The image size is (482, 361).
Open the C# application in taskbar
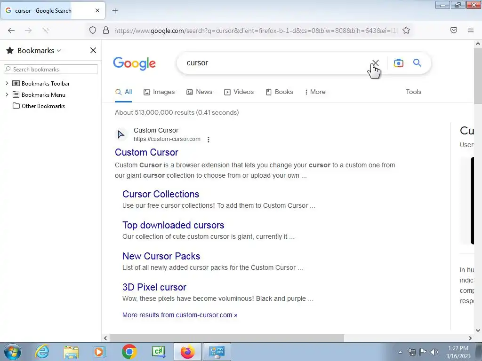[x=159, y=352]
